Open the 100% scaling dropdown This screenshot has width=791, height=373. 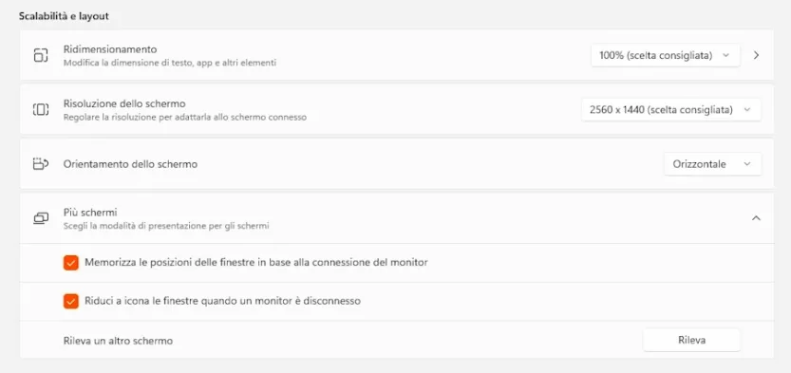point(665,55)
